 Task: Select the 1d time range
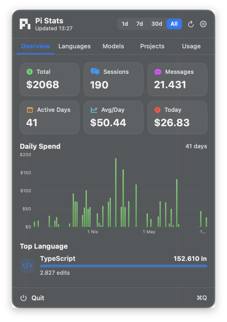pyautogui.click(x=125, y=24)
